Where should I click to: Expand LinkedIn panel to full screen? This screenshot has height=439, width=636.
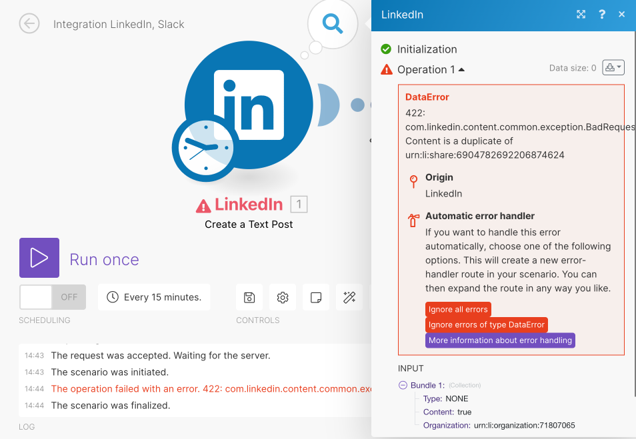click(x=581, y=15)
